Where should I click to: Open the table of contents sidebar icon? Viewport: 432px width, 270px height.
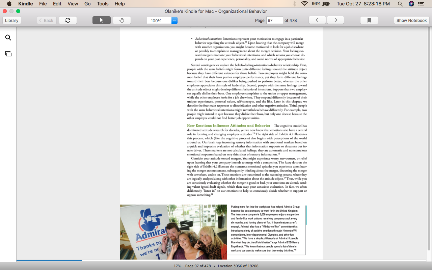pos(8,54)
